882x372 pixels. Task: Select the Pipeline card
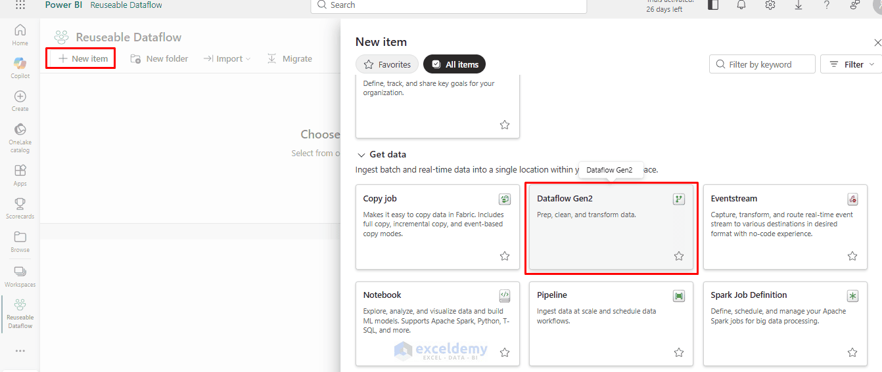click(611, 323)
